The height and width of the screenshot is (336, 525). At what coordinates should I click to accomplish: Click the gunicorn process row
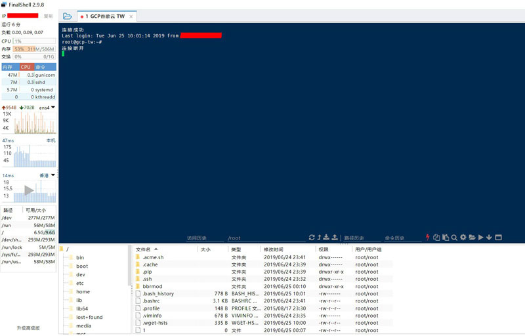point(29,75)
